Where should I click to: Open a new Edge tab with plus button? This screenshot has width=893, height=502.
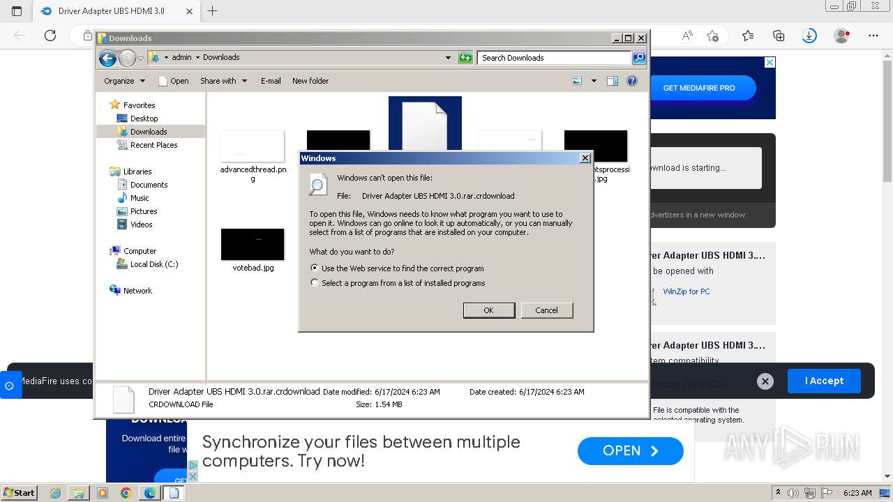tap(213, 10)
